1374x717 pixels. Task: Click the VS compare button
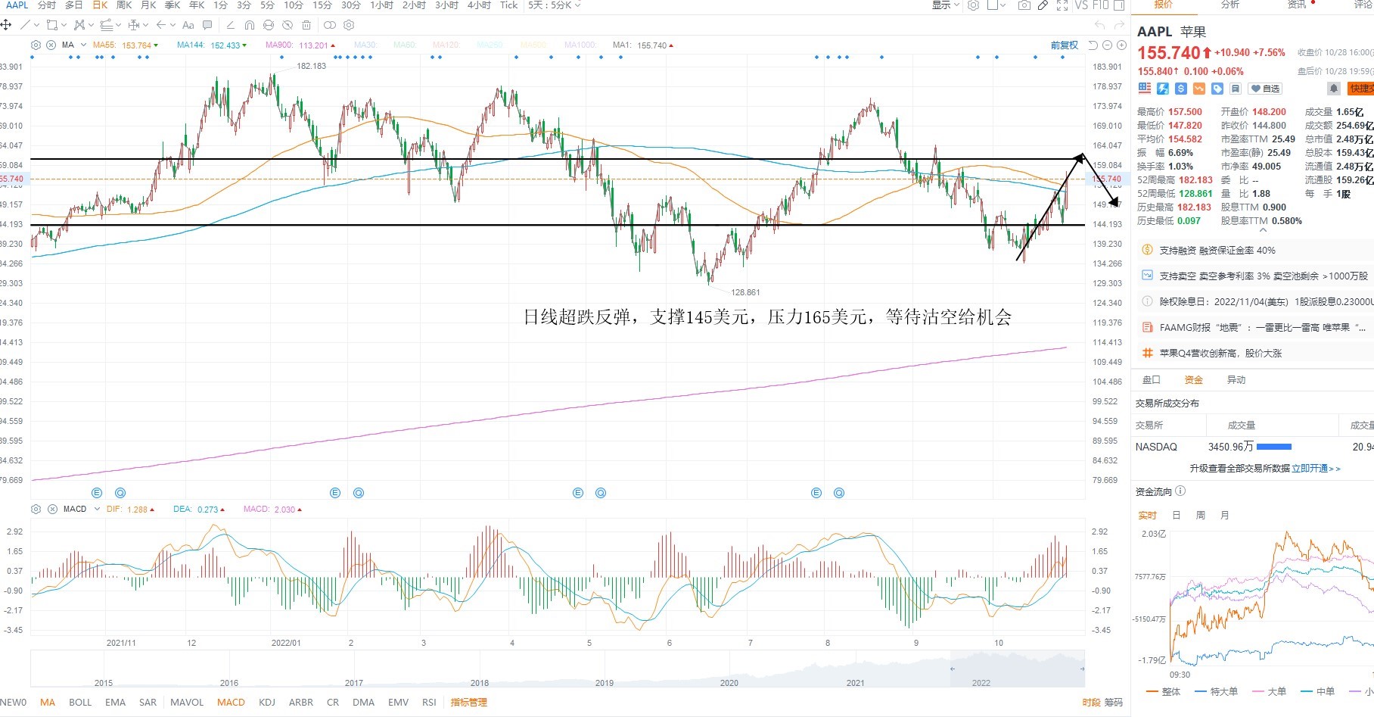1081,5
